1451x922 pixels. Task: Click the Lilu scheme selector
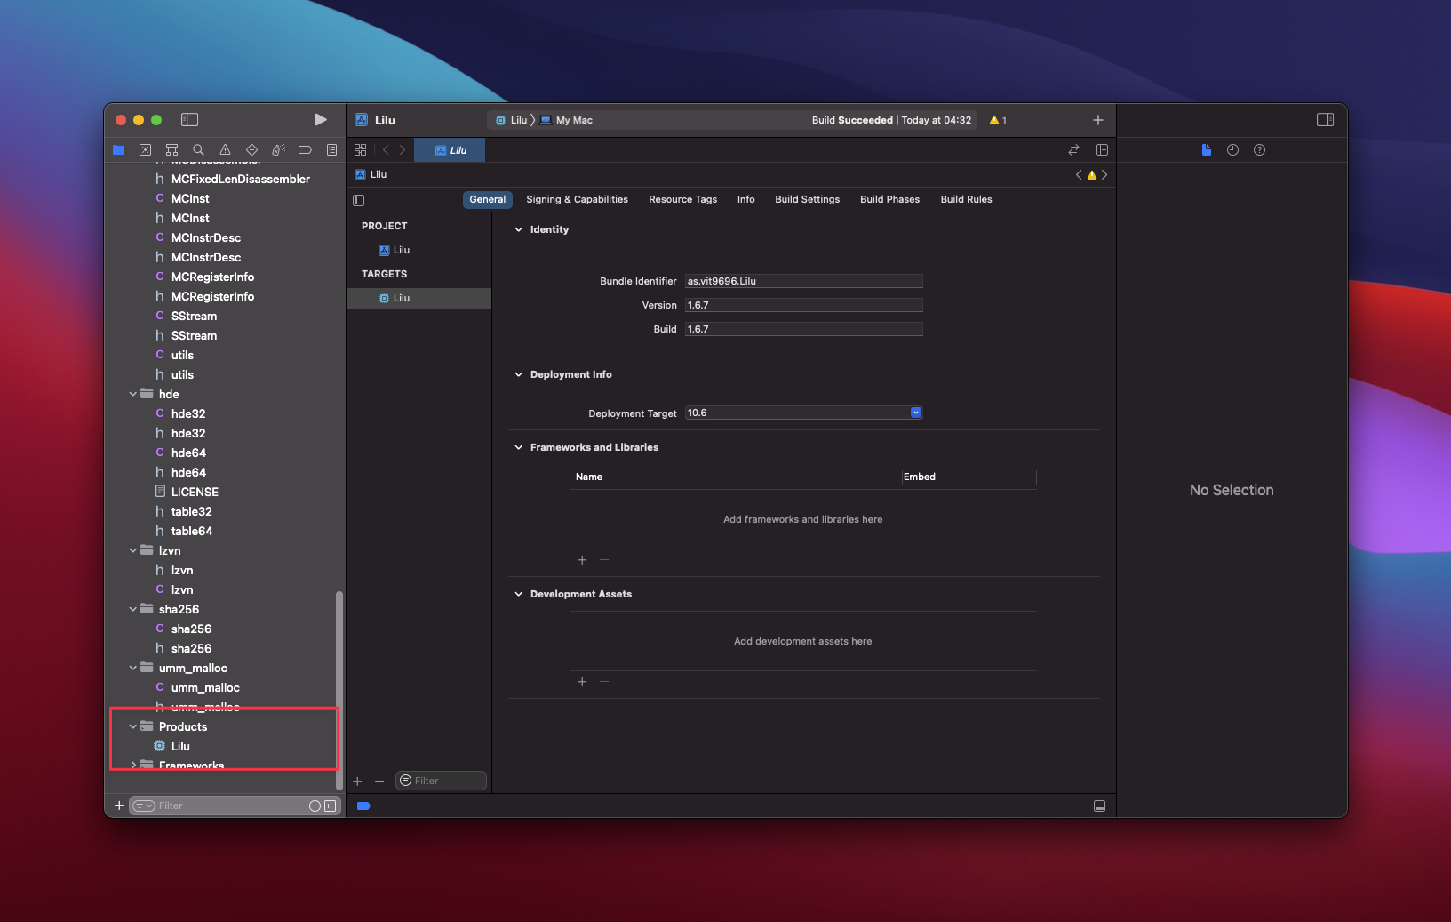pos(512,120)
